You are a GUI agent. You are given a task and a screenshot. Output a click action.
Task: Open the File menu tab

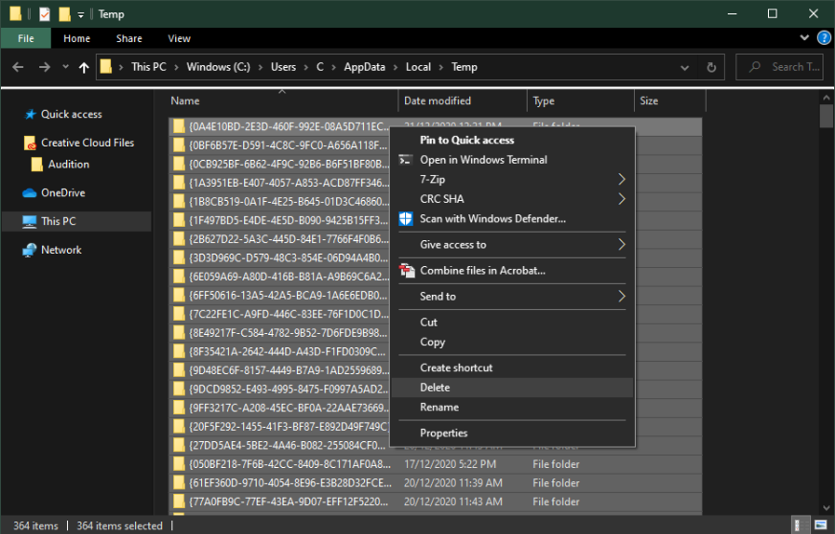click(26, 38)
